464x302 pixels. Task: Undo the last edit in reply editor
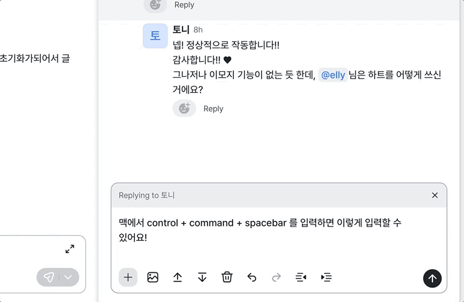coord(252,277)
